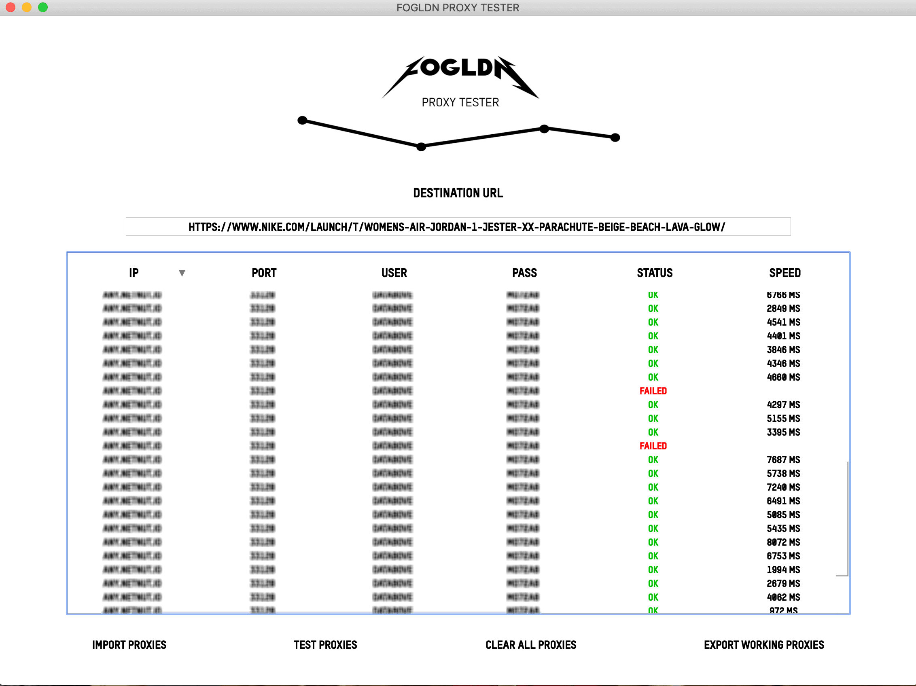Select the 8072 MS speed cell
The image size is (916, 686).
[x=783, y=542]
